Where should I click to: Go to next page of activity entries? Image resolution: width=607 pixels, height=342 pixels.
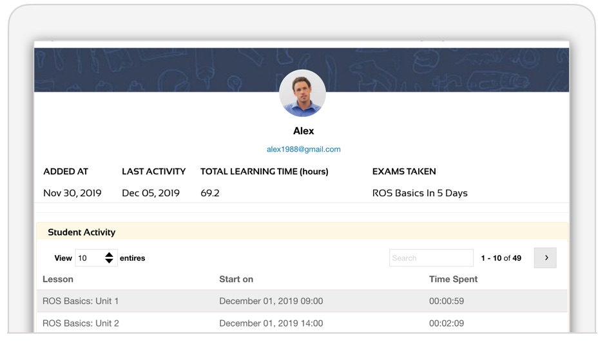[545, 258]
